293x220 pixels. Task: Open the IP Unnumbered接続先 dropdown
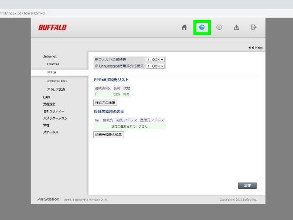(x=155, y=66)
